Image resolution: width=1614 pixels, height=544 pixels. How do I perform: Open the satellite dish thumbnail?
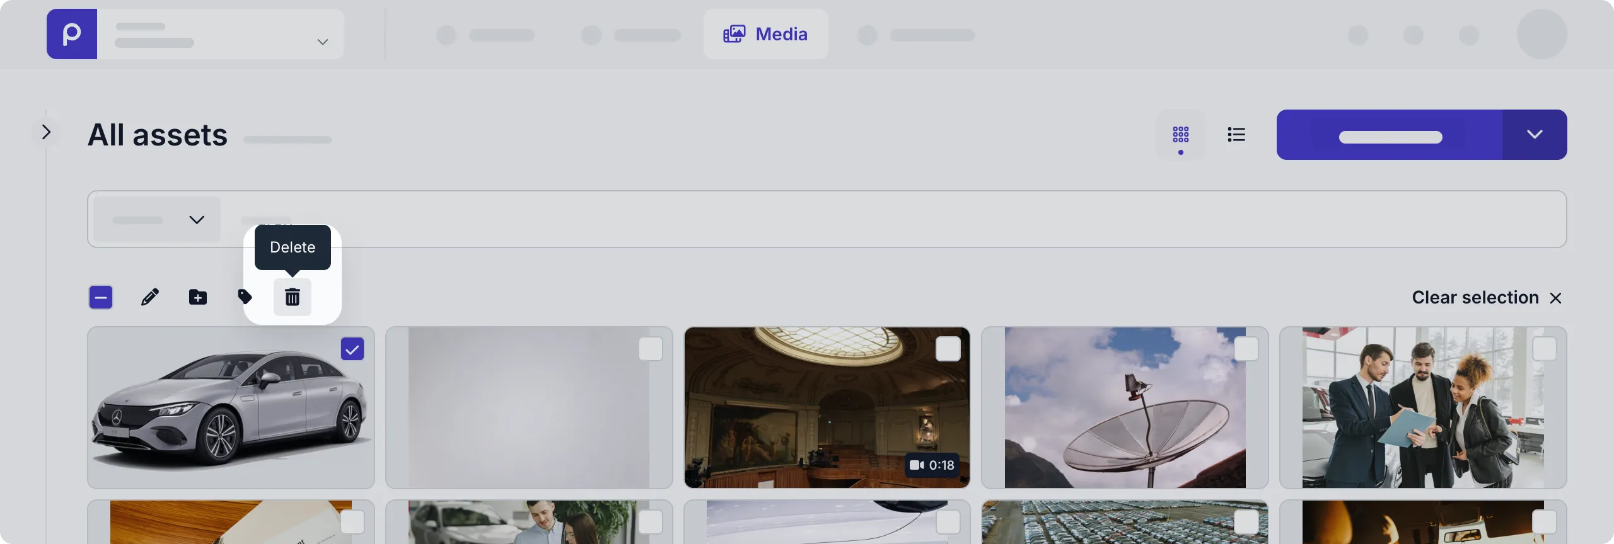tap(1125, 407)
